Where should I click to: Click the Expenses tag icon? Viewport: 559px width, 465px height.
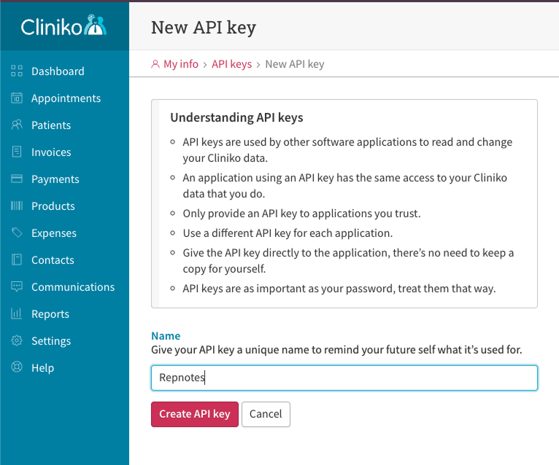17,232
